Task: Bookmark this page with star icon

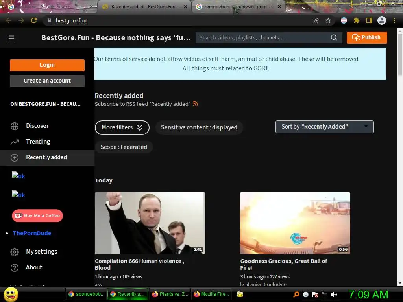Action: pos(328,20)
